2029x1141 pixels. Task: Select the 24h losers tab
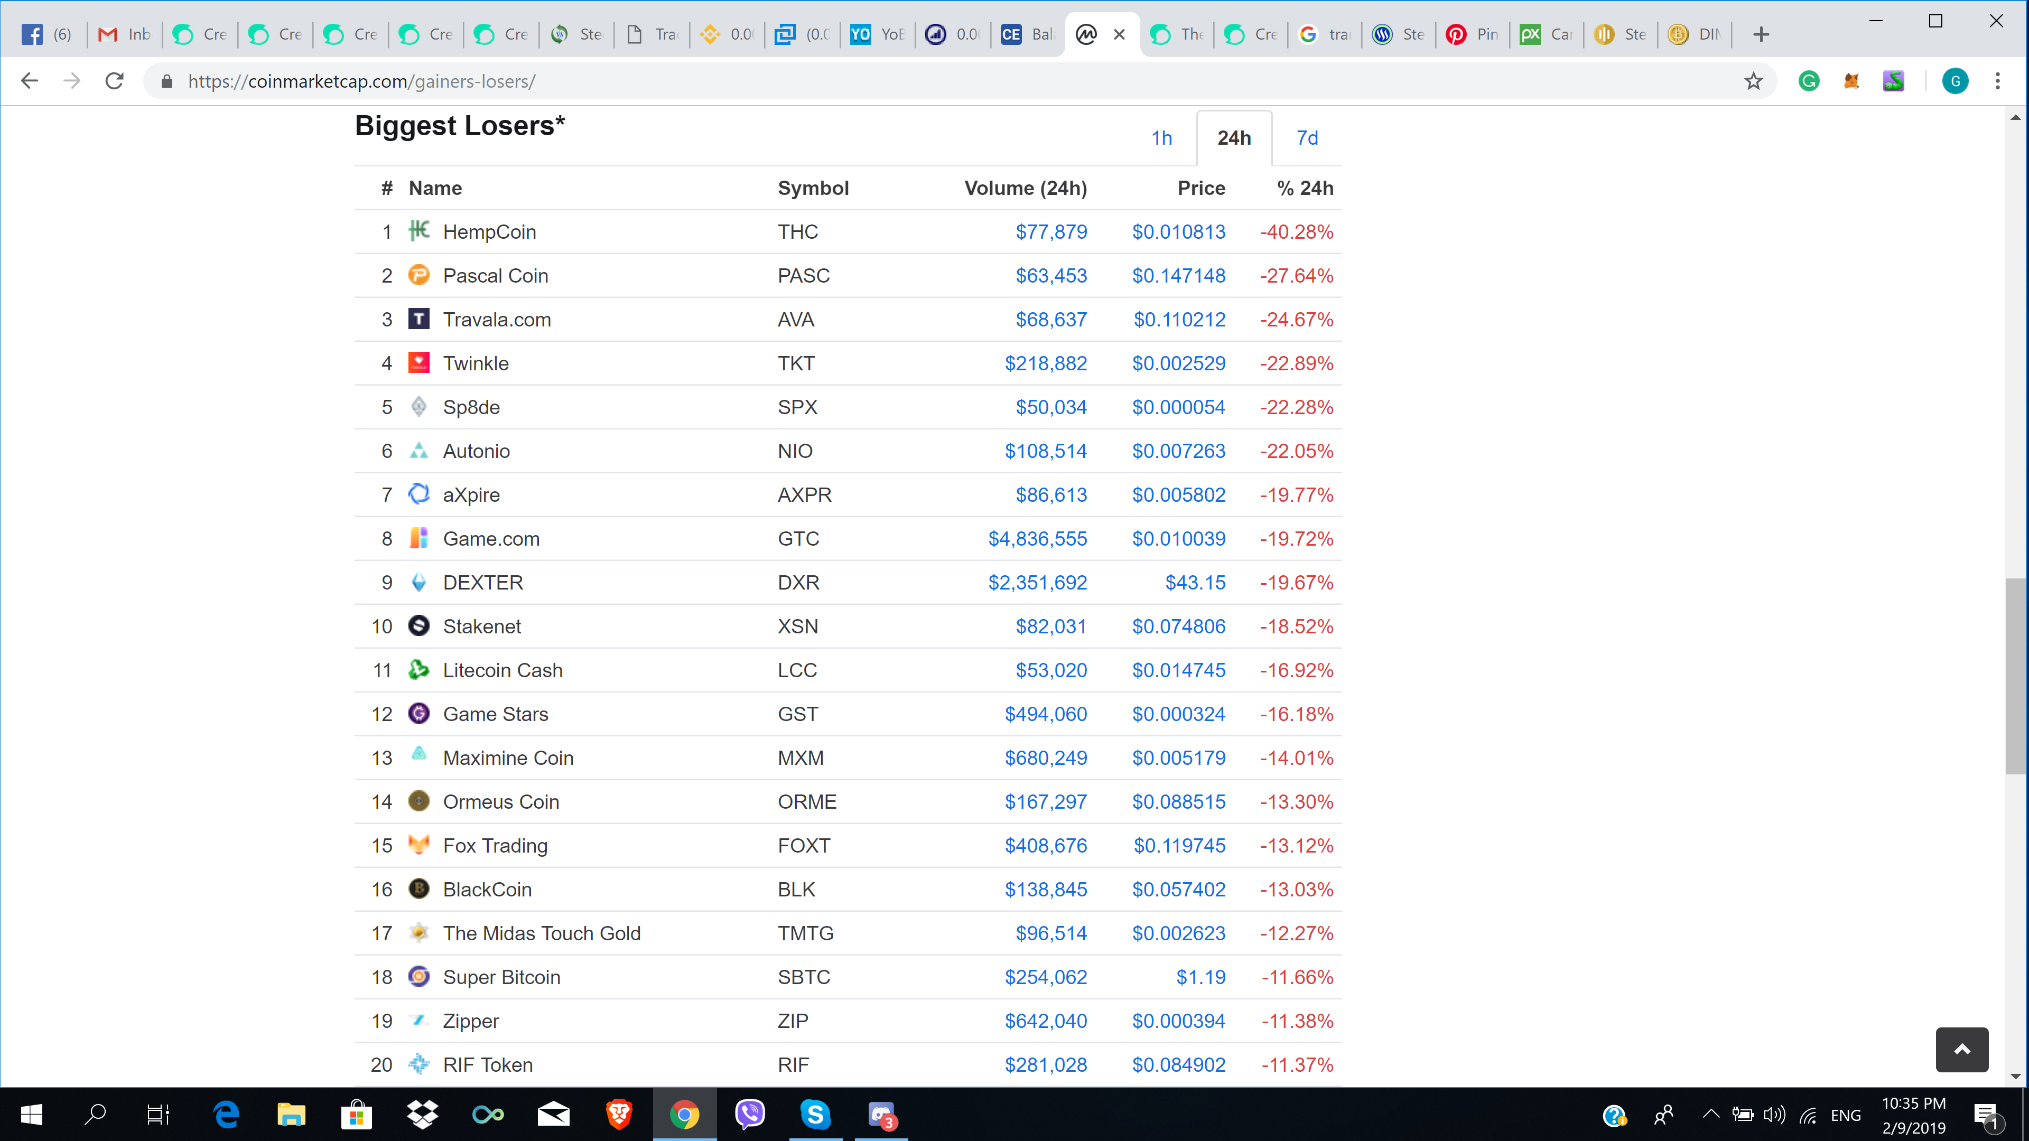pyautogui.click(x=1234, y=138)
